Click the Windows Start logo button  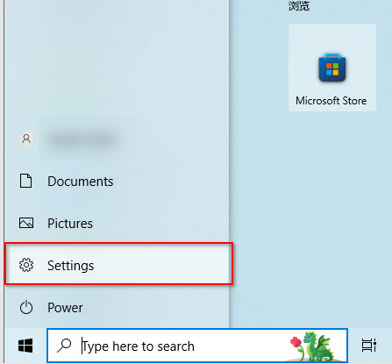(x=25, y=346)
